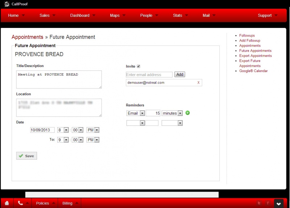Click the Facebook icon in bottom bar

click(268, 203)
